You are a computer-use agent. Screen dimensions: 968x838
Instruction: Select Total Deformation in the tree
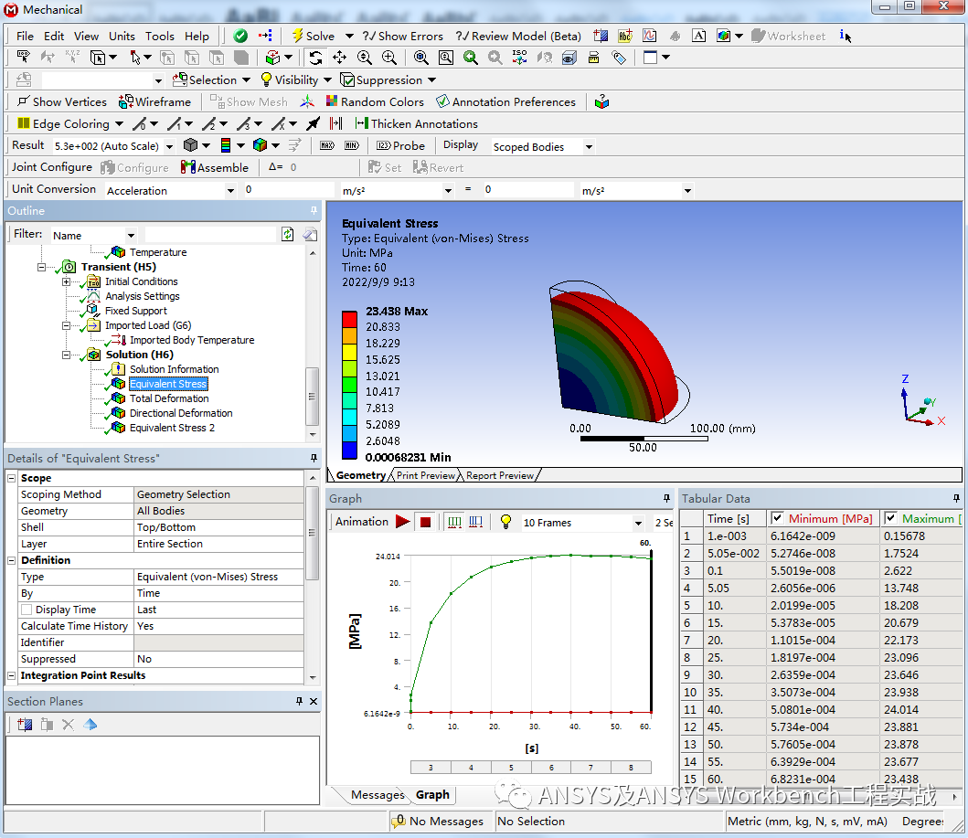[x=169, y=398]
